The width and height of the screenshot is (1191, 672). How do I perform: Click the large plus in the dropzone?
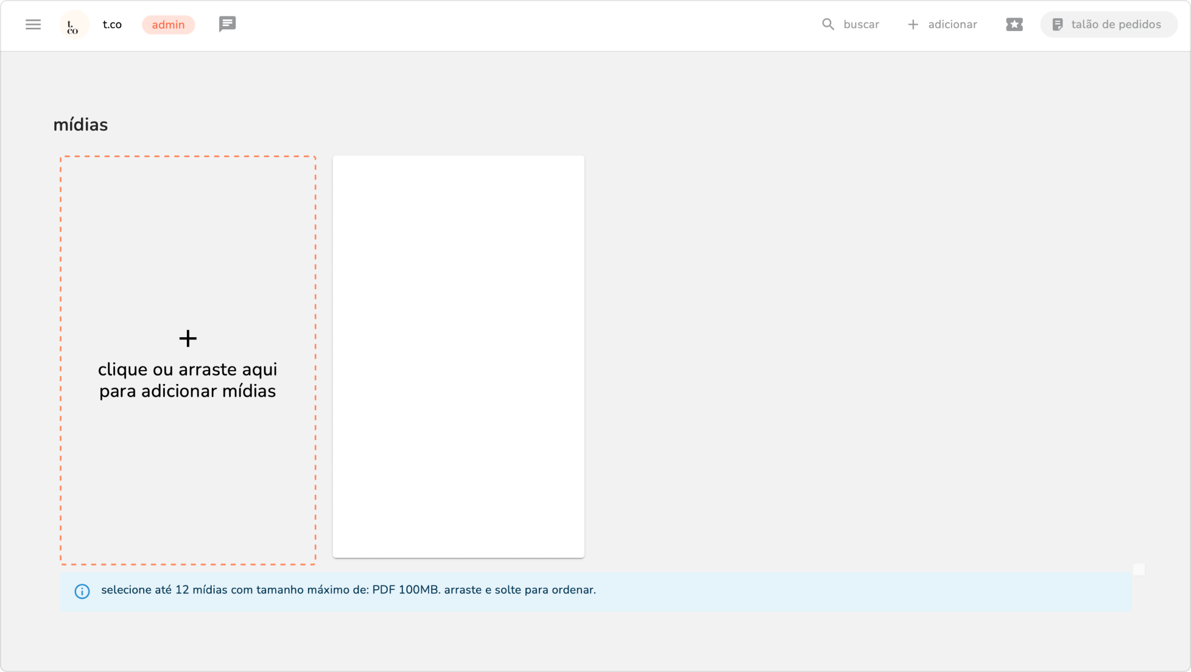188,338
